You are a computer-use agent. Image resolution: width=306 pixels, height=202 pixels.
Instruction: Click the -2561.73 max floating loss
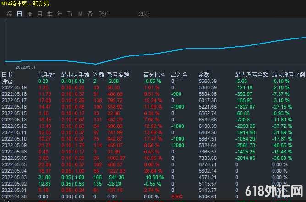coord(246,145)
